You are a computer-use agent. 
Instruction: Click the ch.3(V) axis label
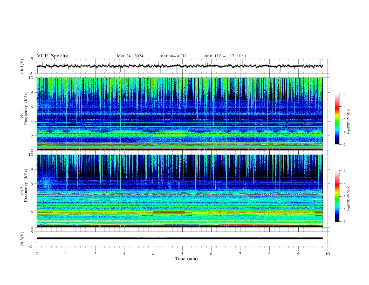coord(22,239)
